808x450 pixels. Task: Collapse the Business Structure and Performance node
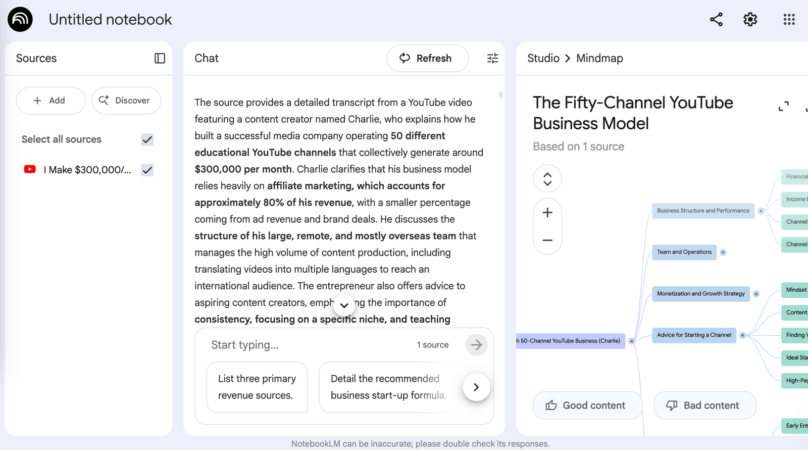point(761,211)
